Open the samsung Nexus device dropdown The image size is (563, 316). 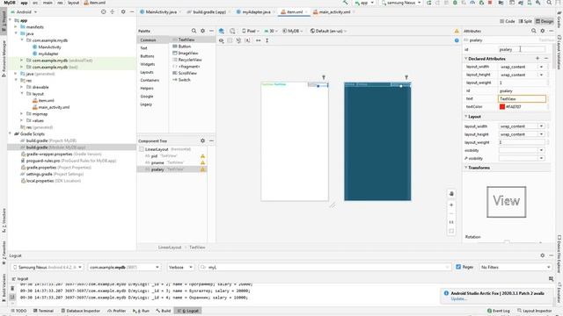[x=401, y=3]
